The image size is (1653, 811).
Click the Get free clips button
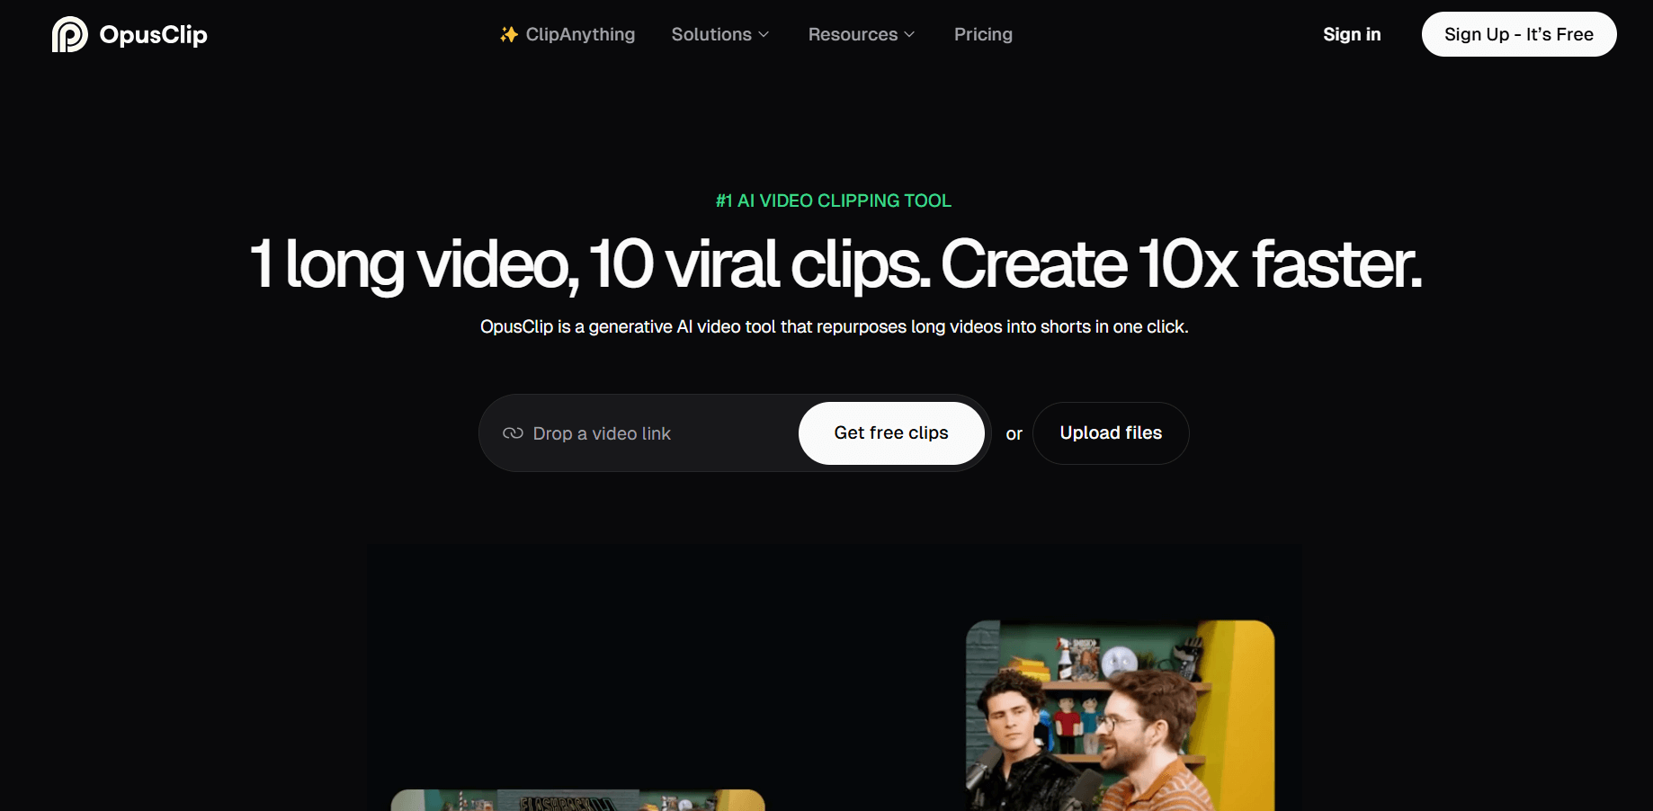[x=891, y=433]
